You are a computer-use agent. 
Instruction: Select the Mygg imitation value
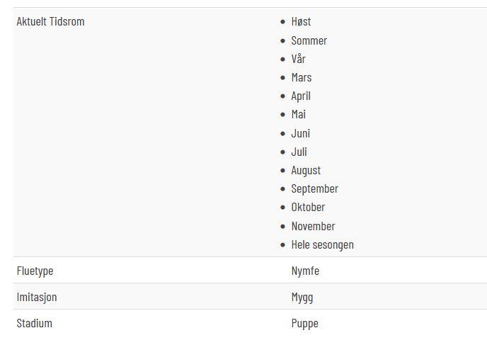(302, 298)
